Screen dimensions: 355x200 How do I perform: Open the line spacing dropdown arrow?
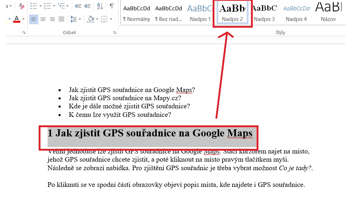(x=80, y=19)
